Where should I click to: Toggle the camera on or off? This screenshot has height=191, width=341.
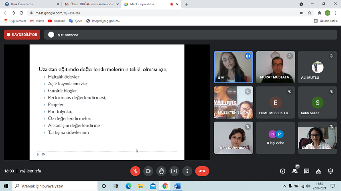148,171
